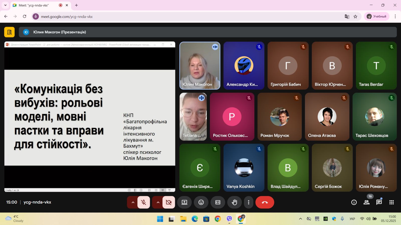The height and width of the screenshot is (225, 401).
Task: Click the raise hand icon
Action: 234,202
